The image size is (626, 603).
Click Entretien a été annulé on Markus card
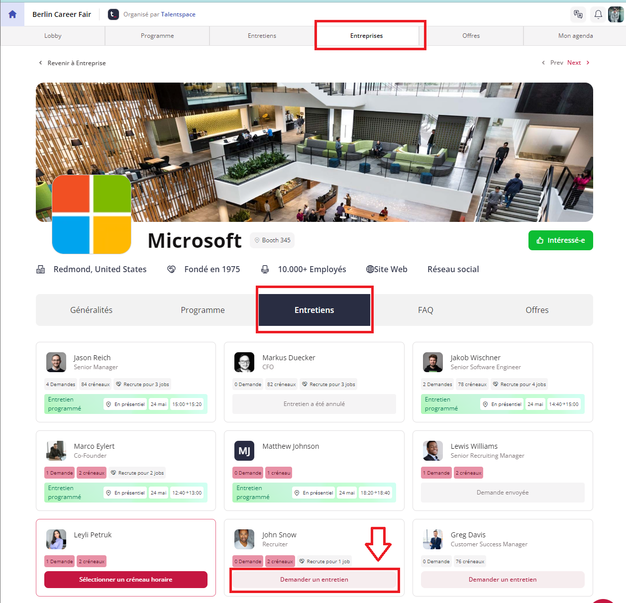[314, 404]
